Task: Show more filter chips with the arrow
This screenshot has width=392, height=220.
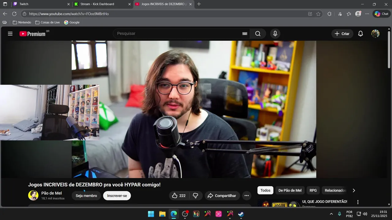Action: (x=354, y=190)
